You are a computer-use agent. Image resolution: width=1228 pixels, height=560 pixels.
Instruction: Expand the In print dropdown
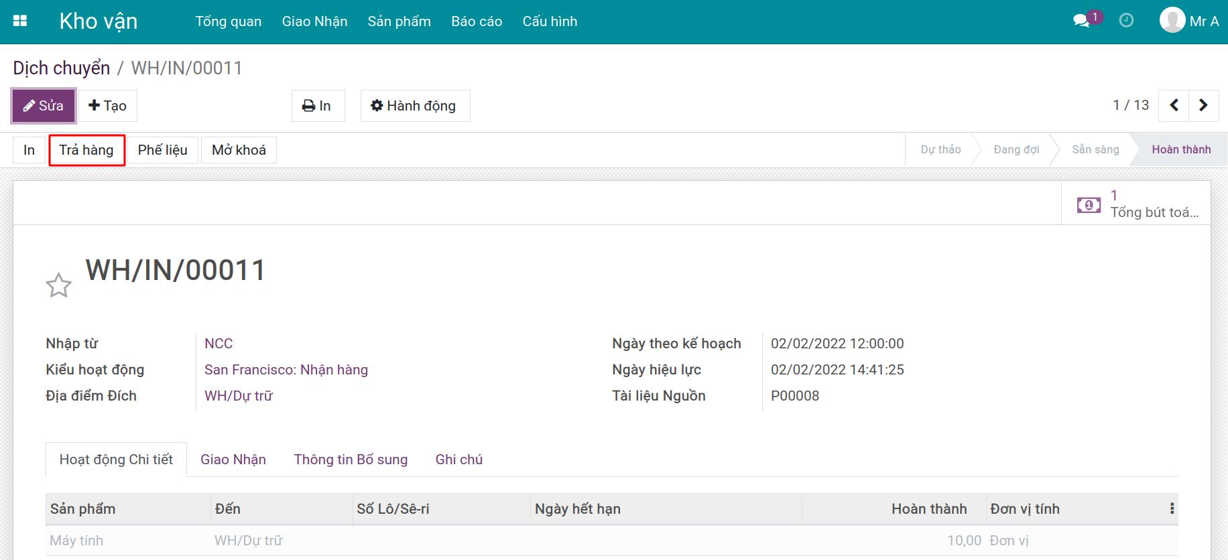click(318, 106)
